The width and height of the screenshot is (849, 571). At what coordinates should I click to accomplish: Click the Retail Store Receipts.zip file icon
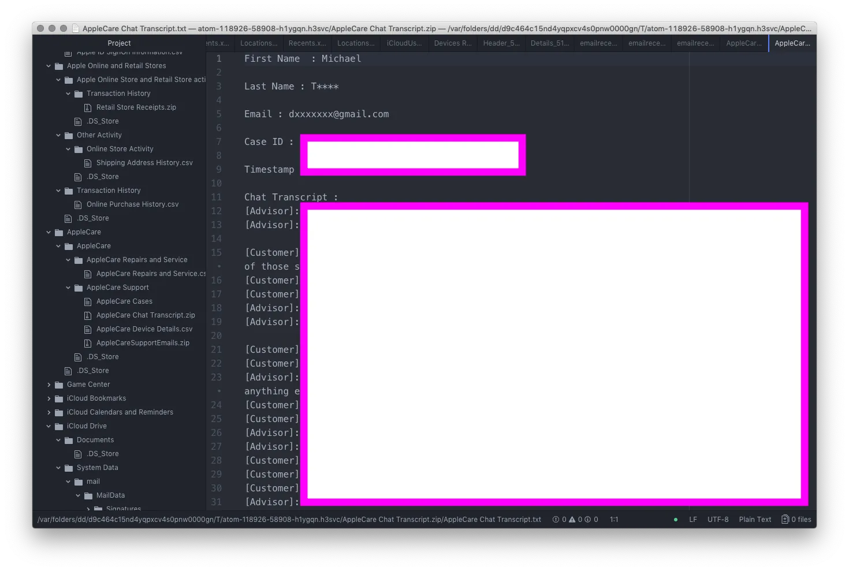pos(88,107)
